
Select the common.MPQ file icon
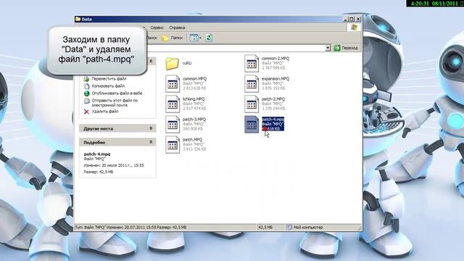[173, 84]
